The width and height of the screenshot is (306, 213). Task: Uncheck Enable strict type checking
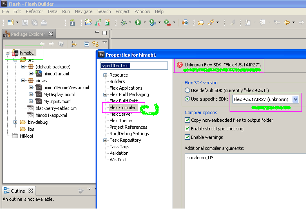(188, 129)
